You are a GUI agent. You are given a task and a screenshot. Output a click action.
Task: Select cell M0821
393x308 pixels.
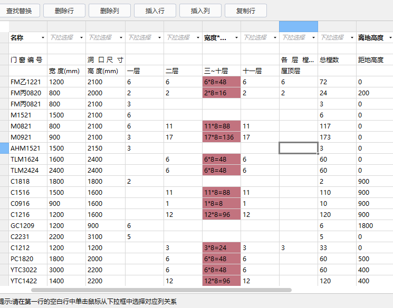coord(28,126)
